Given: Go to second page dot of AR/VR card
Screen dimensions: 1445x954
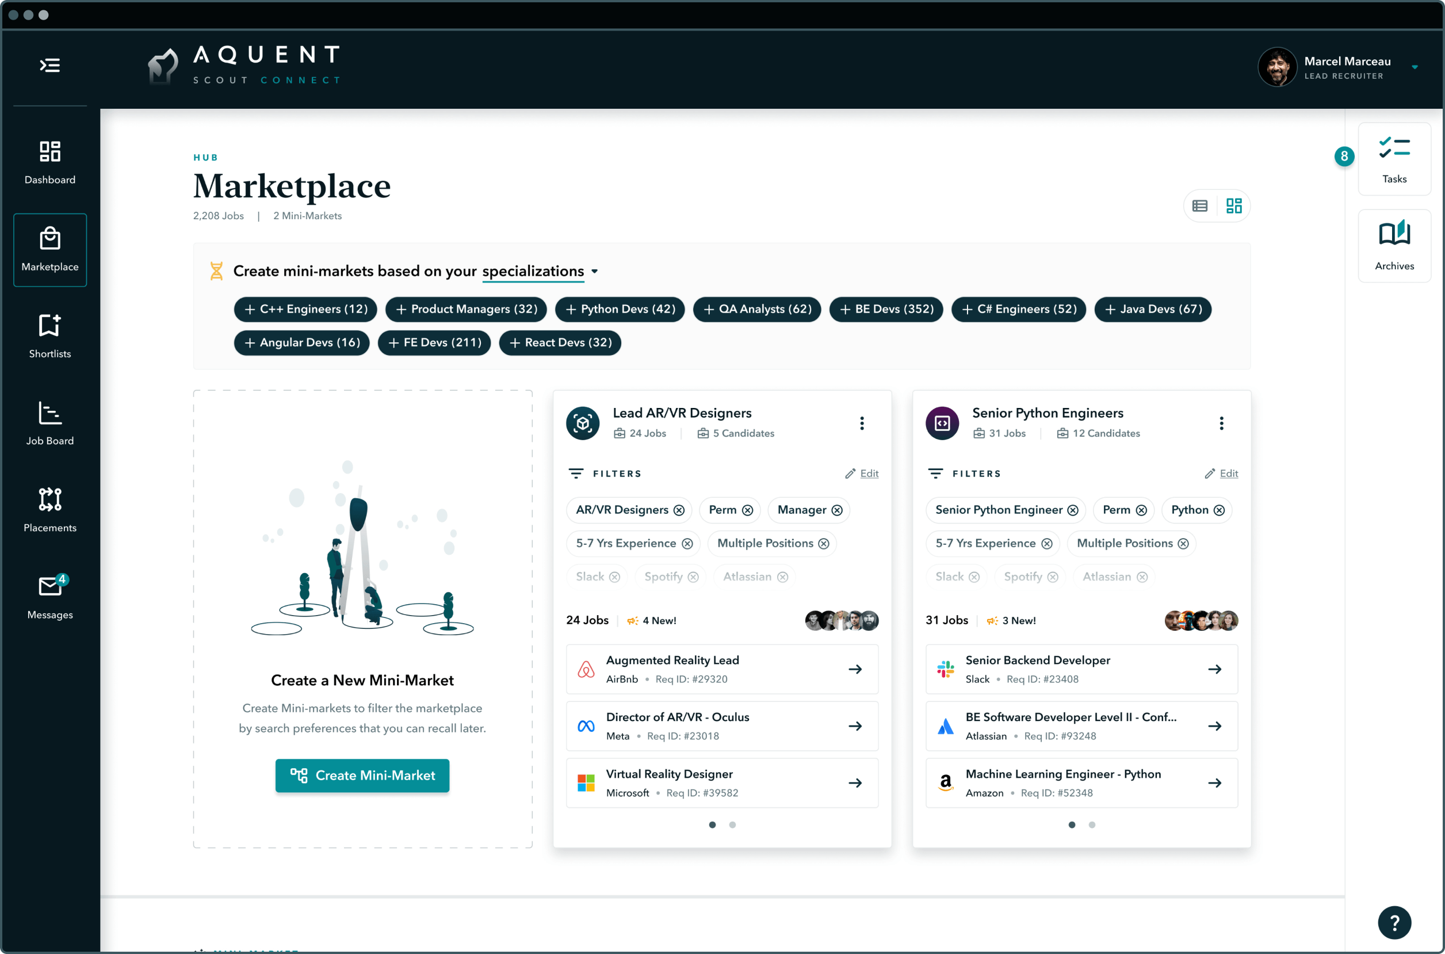Looking at the screenshot, I should pyautogui.click(x=732, y=825).
